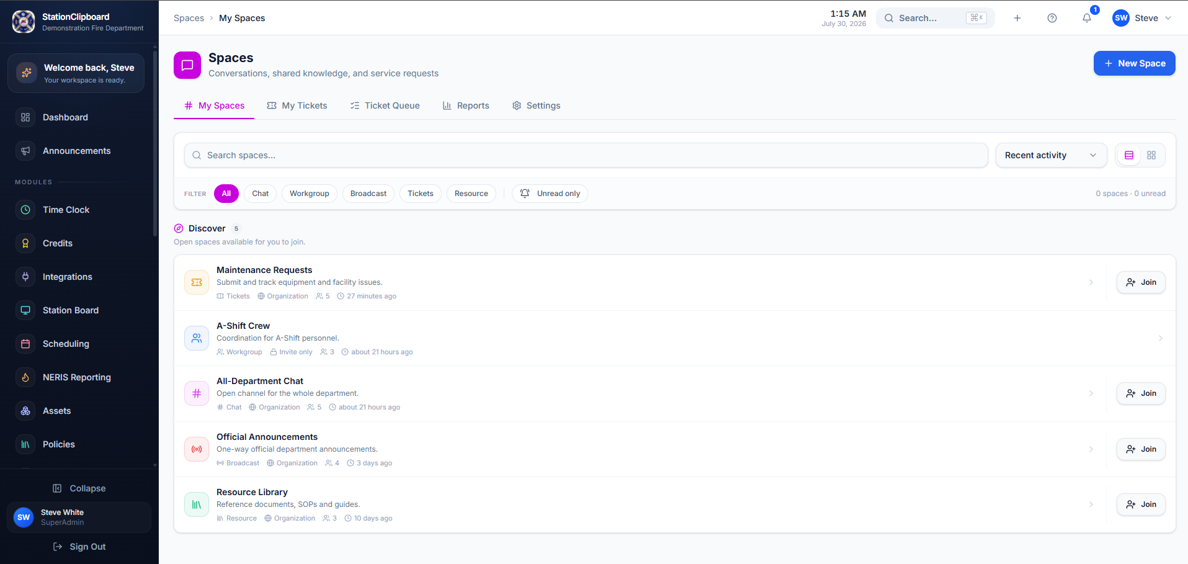Image resolution: width=1188 pixels, height=564 pixels.
Task: Click the pink Spaces chat bubble icon
Action: pyautogui.click(x=187, y=65)
